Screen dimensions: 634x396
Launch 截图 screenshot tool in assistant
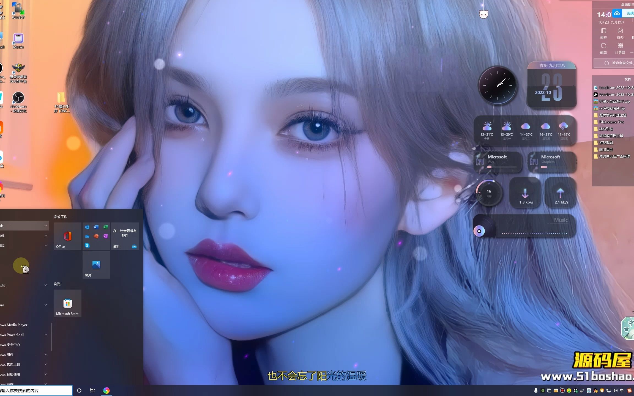[x=603, y=48]
